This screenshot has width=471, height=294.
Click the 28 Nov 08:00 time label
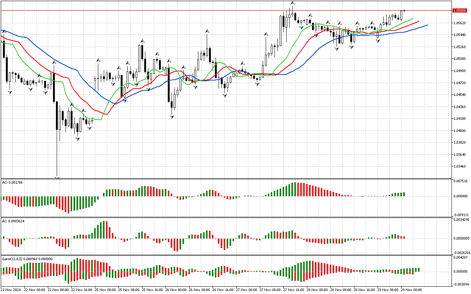(x=340, y=290)
